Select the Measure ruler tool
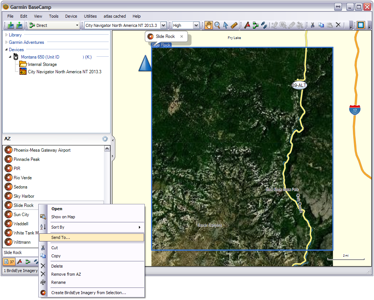Screen dimensions: 374x300 tap(234, 25)
